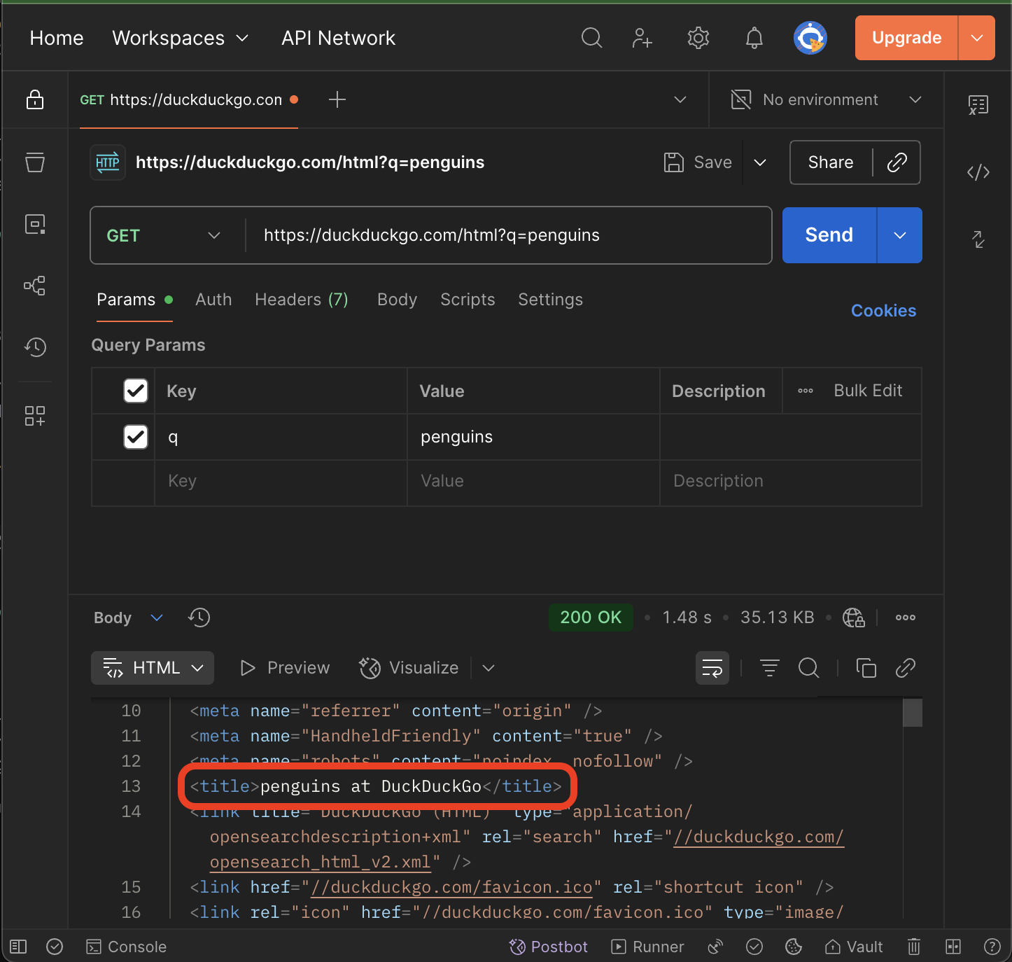Screen dimensions: 1012x962
Task: Save the request
Action: click(698, 162)
